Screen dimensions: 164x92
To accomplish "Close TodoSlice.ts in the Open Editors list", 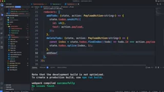I will point(7,14).
